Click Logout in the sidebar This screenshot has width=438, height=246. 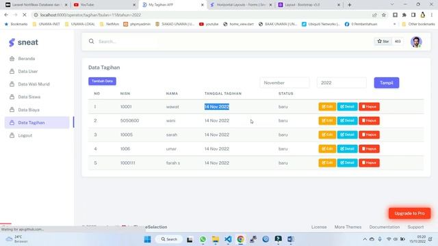pyautogui.click(x=25, y=135)
